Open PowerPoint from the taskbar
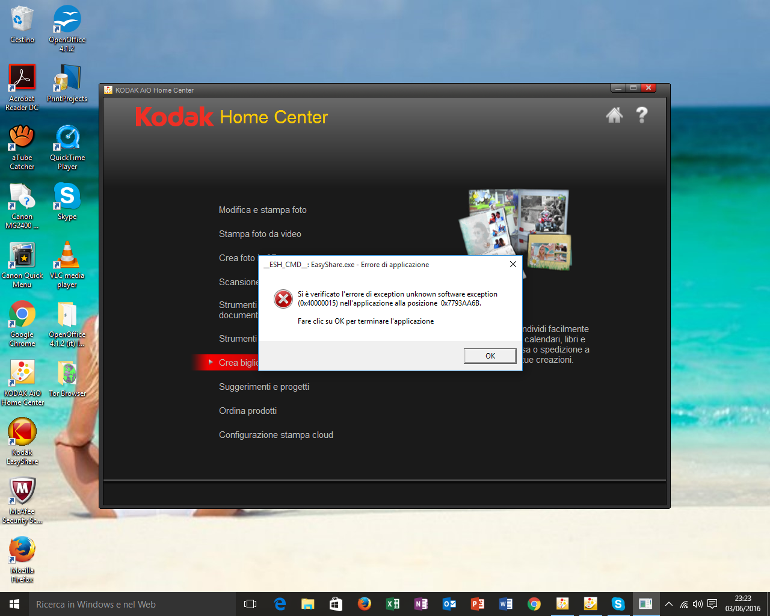Viewport: 770px width, 616px height. [478, 604]
